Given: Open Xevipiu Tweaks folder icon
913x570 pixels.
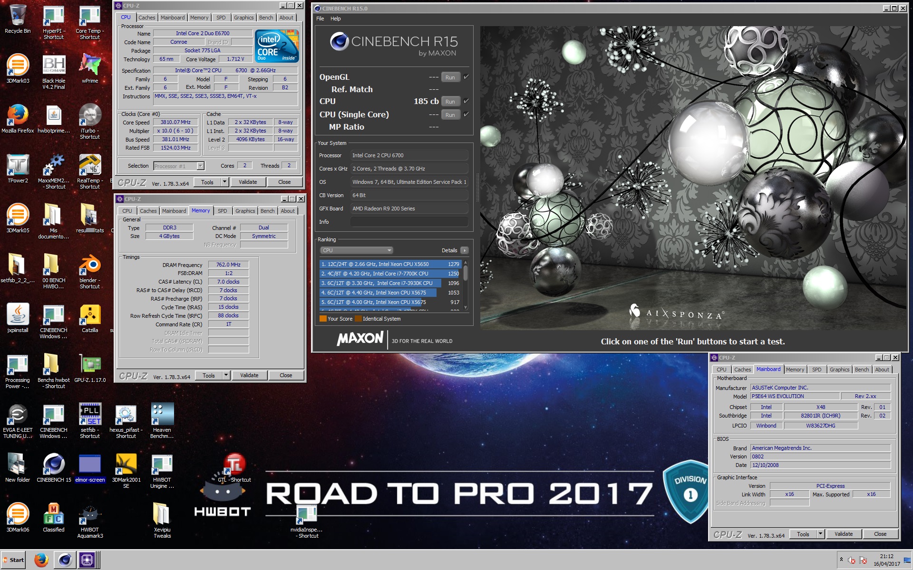Looking at the screenshot, I should 162,514.
